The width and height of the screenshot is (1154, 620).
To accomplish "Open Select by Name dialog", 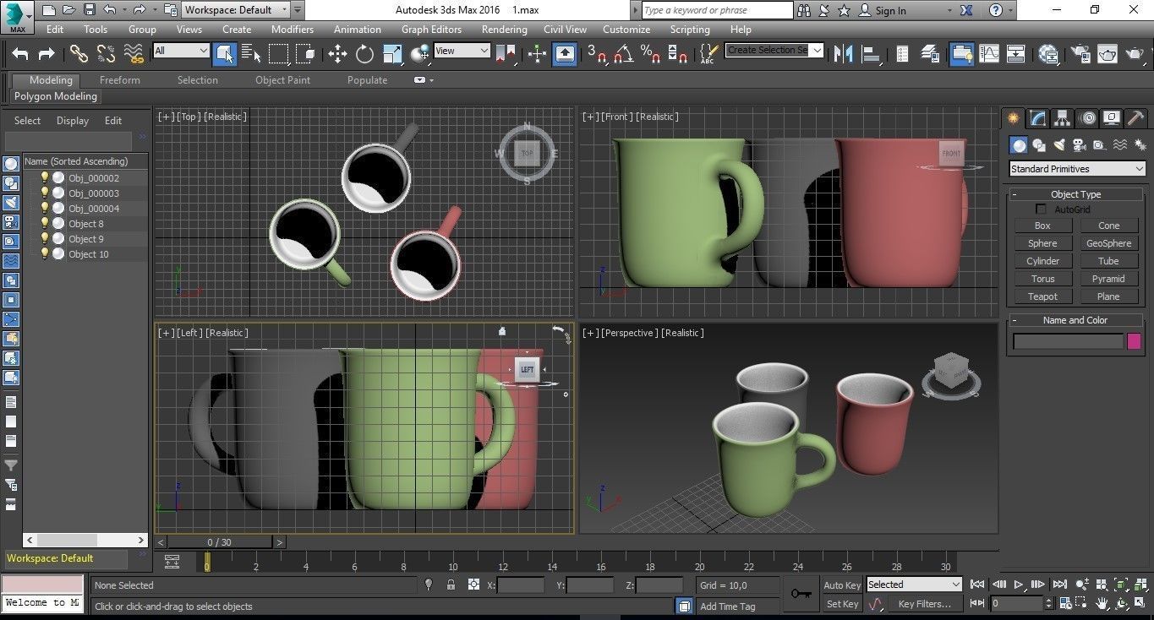I will (251, 54).
